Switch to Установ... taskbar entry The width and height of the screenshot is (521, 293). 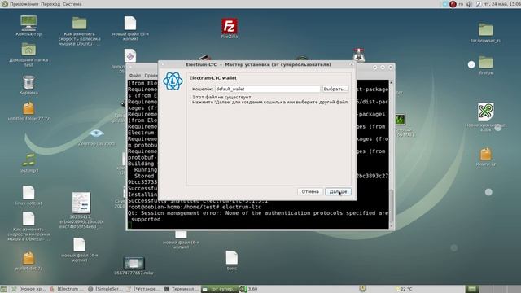pyautogui.click(x=143, y=289)
